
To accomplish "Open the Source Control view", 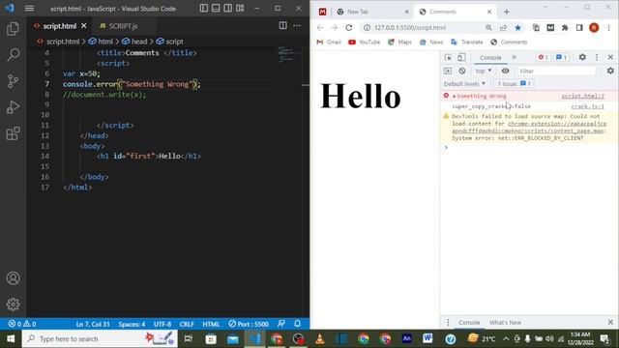I will (13, 81).
